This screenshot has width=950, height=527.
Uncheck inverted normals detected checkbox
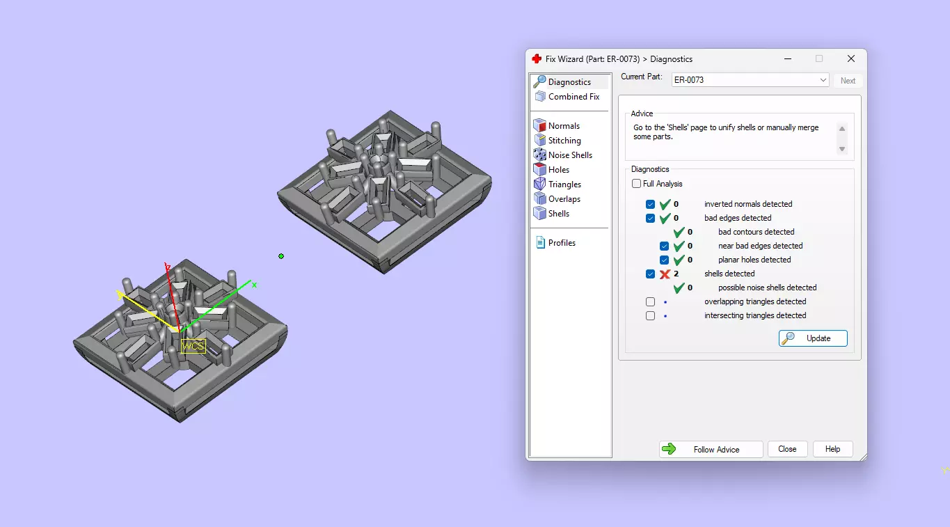(x=650, y=204)
